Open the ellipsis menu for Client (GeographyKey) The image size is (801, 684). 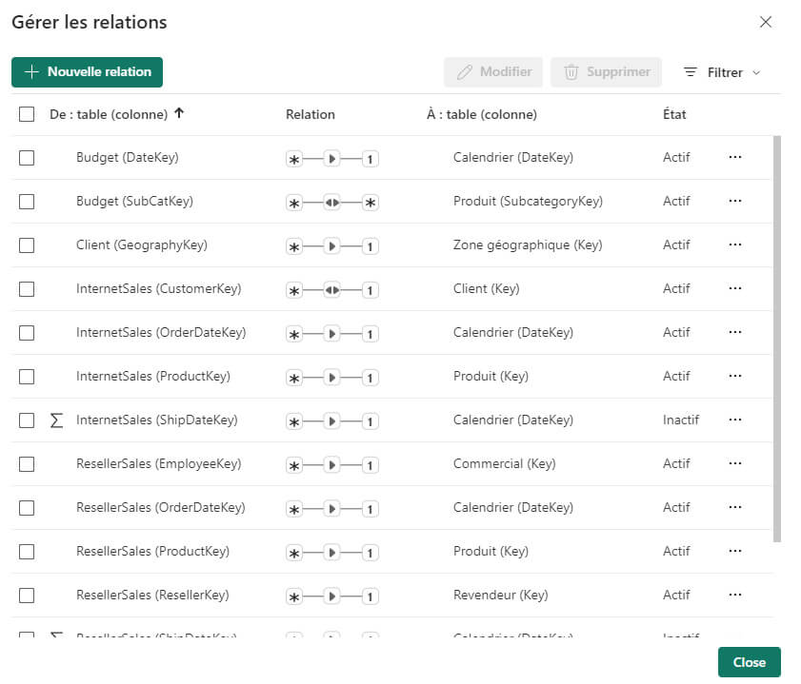(735, 244)
